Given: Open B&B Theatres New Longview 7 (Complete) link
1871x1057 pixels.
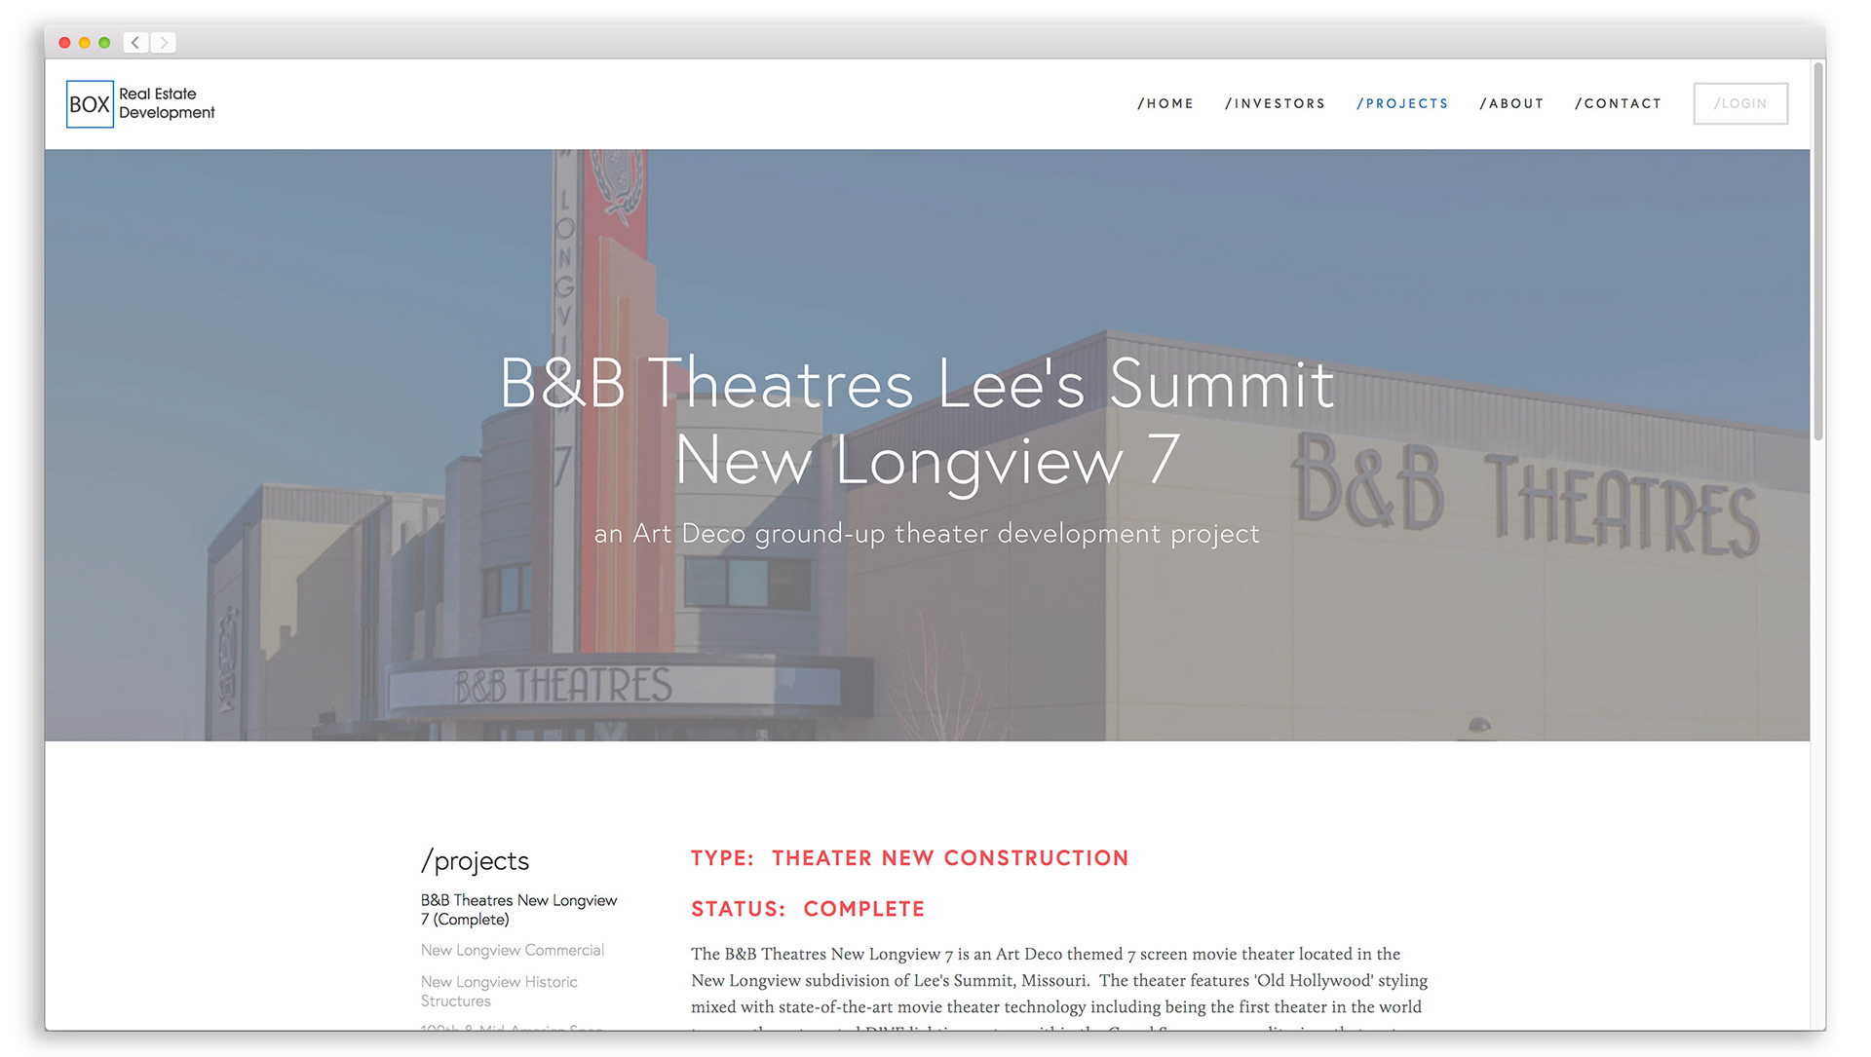Looking at the screenshot, I should click(x=518, y=910).
